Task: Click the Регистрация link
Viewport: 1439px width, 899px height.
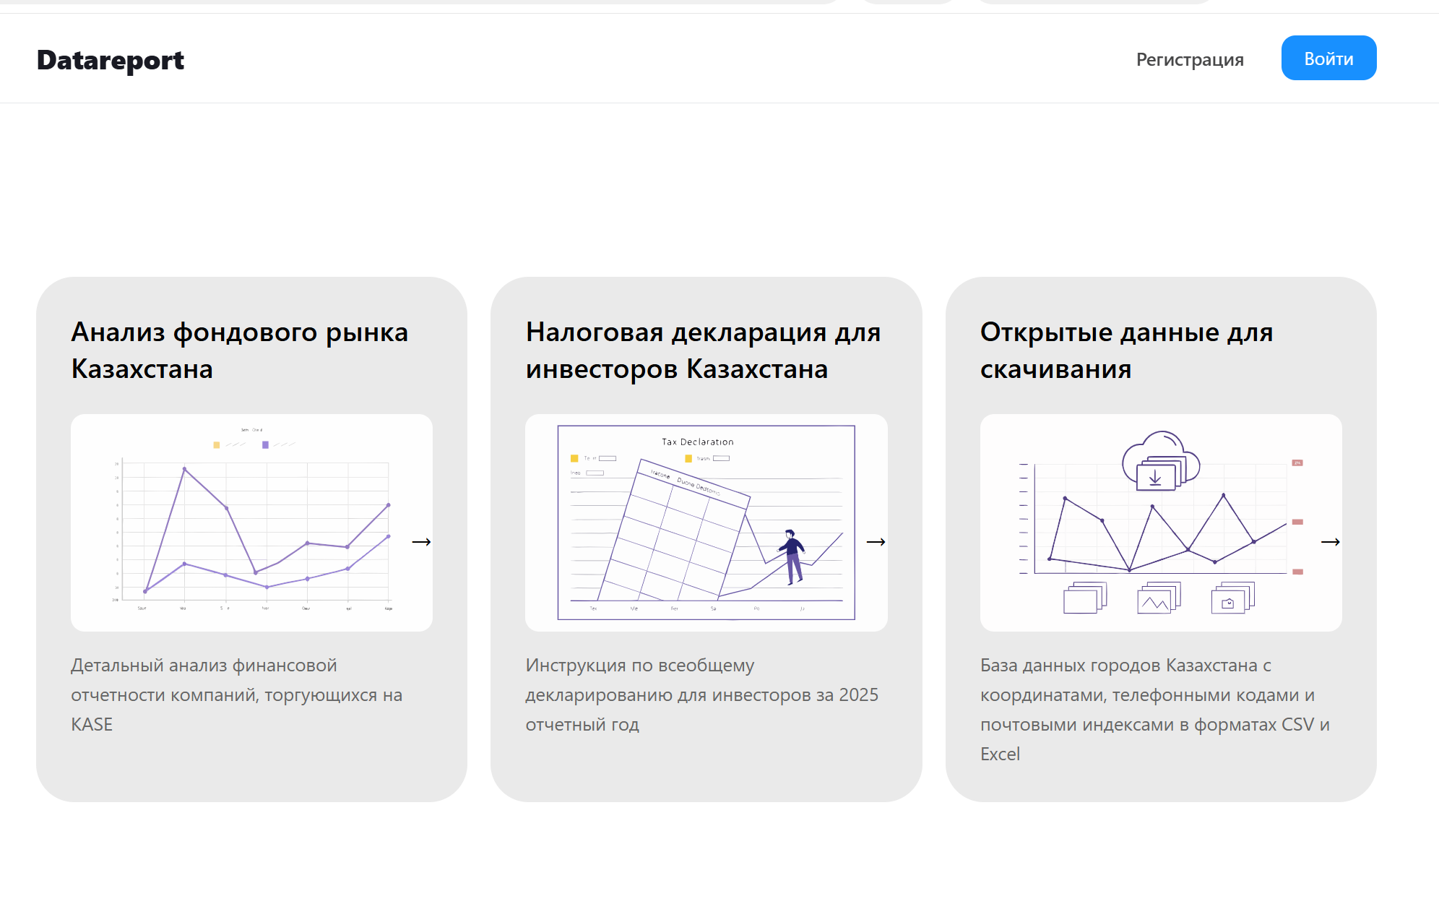Action: pos(1190,60)
